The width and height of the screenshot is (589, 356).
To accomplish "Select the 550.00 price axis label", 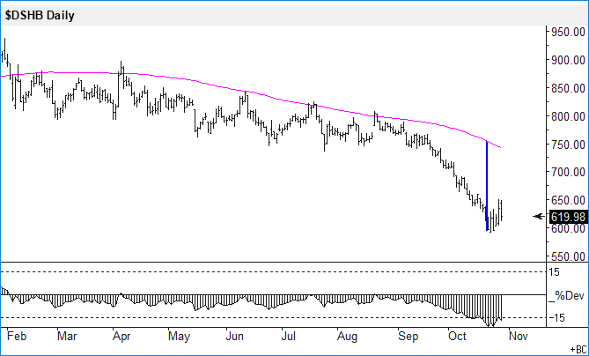I will click(569, 256).
